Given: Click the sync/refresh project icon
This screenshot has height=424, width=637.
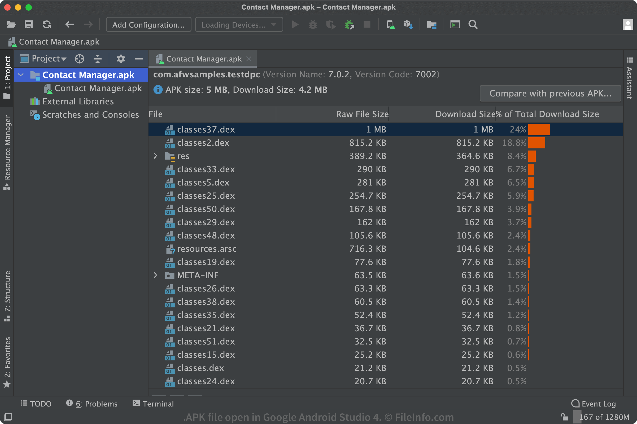Looking at the screenshot, I should tap(46, 25).
